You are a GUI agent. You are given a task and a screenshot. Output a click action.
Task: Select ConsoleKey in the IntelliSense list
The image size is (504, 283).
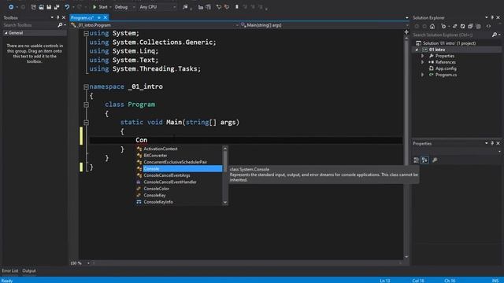click(x=179, y=195)
